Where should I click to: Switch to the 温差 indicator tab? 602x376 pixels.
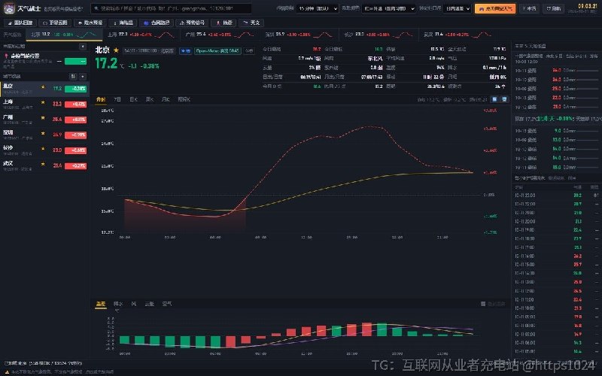point(101,304)
